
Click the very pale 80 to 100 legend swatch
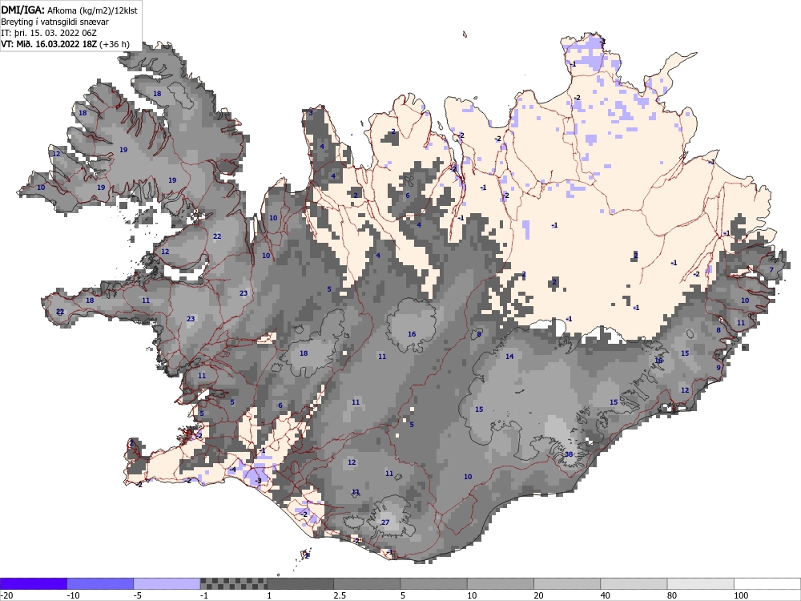point(700,583)
